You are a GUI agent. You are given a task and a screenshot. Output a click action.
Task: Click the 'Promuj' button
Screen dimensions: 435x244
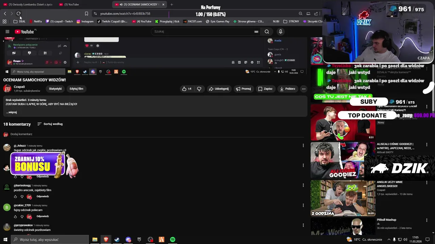click(243, 89)
